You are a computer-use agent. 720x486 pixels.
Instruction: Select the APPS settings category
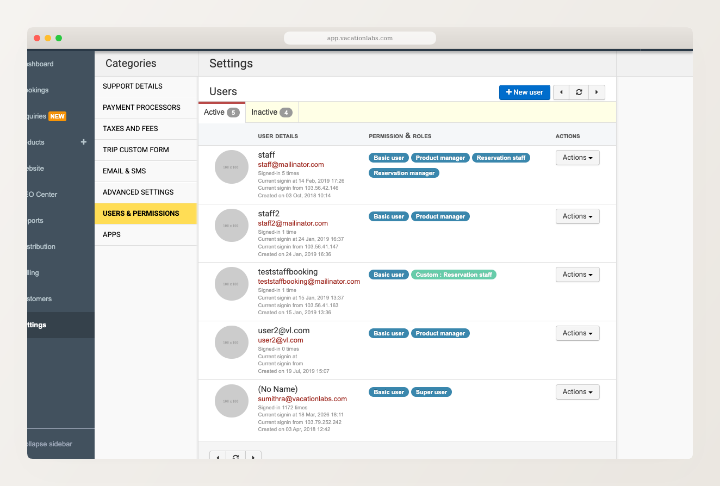(111, 234)
